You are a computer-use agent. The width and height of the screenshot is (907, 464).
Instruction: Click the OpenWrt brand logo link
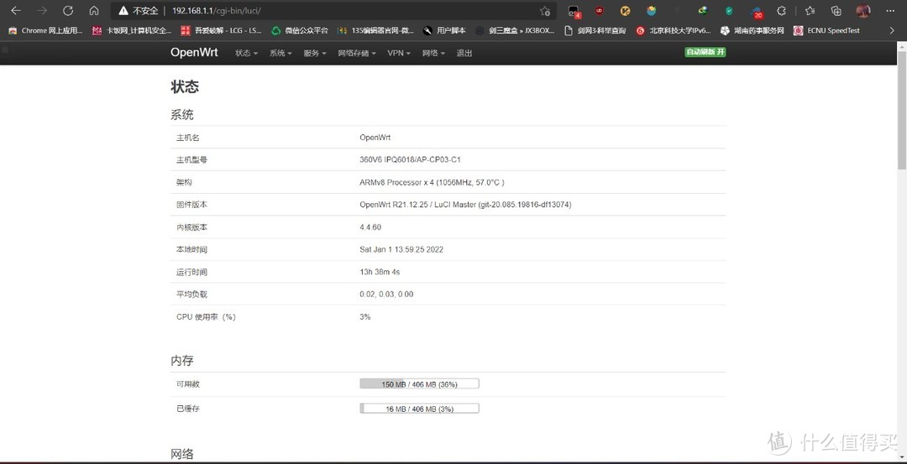tap(194, 53)
